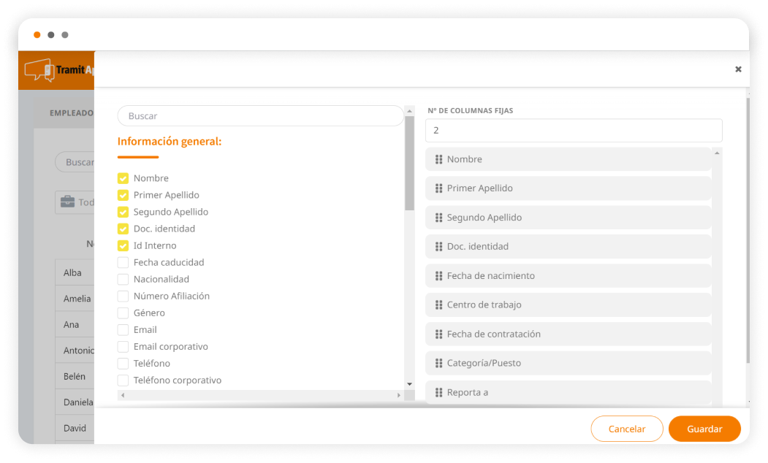768x463 pixels.
Task: Click right arrow of horizontal scrollbar
Action: pyautogui.click(x=399, y=395)
